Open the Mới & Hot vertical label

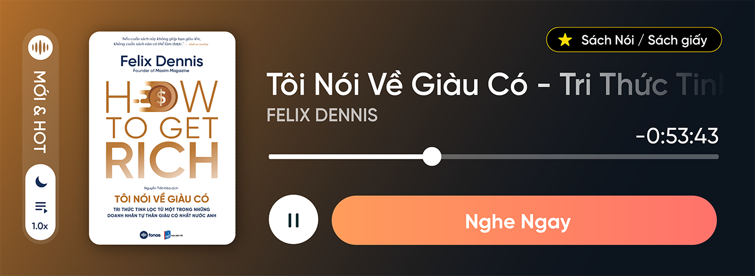(40, 112)
